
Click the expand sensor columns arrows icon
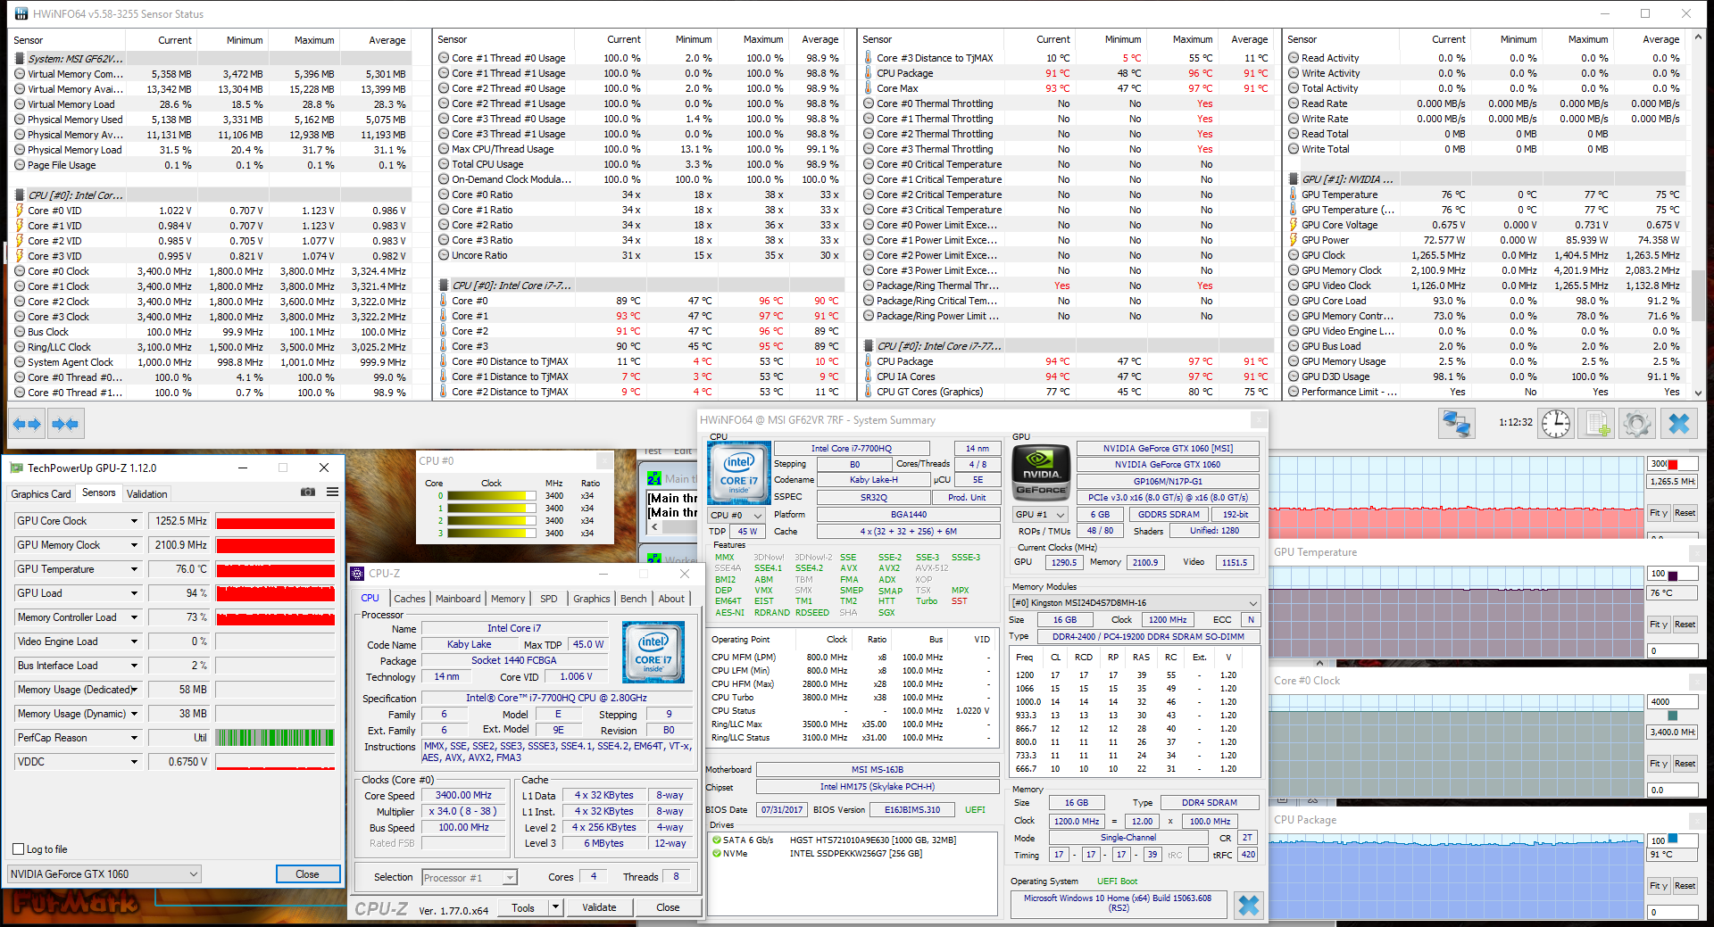[x=27, y=424]
